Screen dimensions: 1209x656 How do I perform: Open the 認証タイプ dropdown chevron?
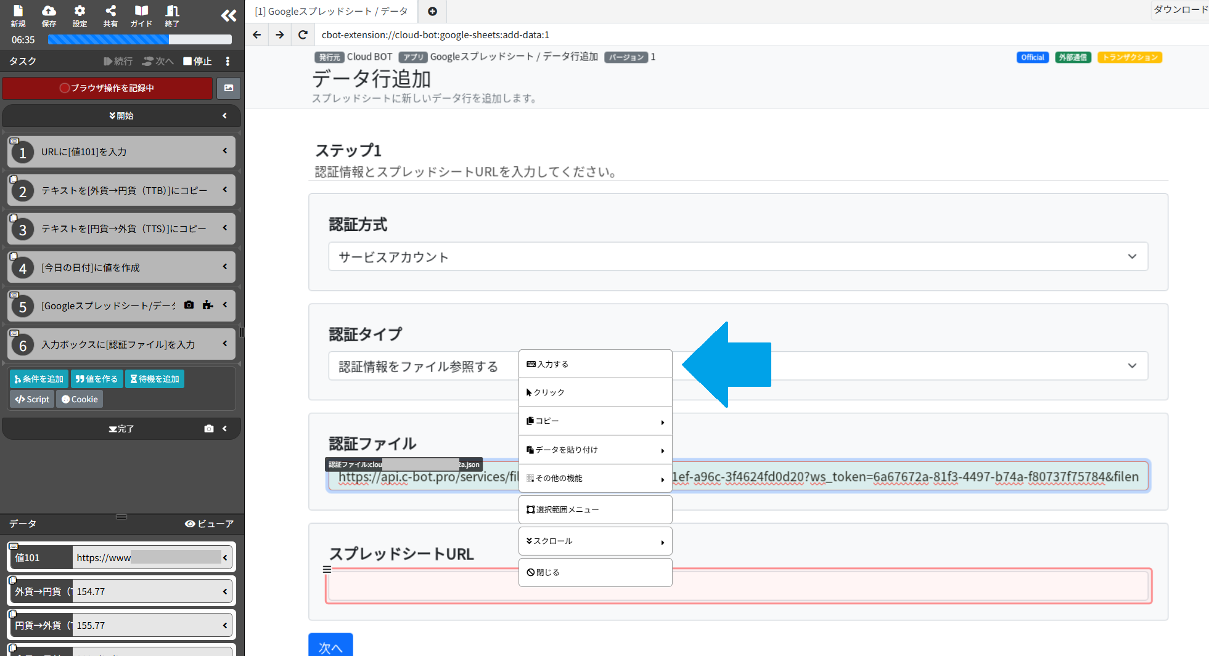(1133, 365)
